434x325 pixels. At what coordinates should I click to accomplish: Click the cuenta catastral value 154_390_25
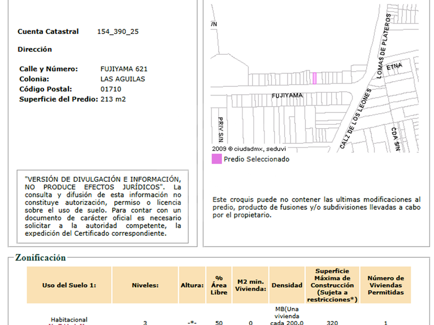pos(118,32)
